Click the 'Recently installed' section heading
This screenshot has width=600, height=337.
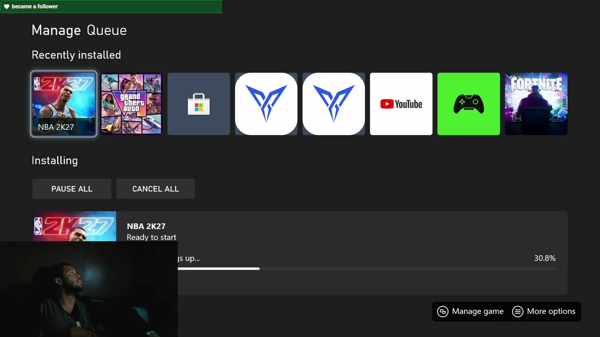pos(76,55)
